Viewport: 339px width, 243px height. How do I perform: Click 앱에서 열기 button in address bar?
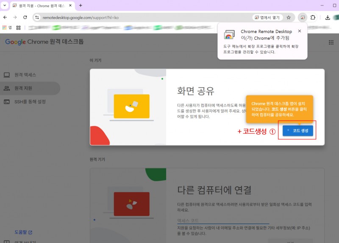click(x=267, y=17)
